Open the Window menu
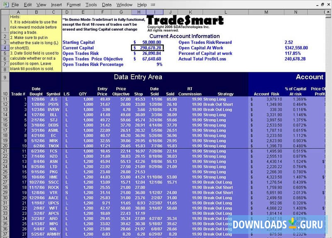The width and height of the screenshot is (332, 238). [124, 5]
